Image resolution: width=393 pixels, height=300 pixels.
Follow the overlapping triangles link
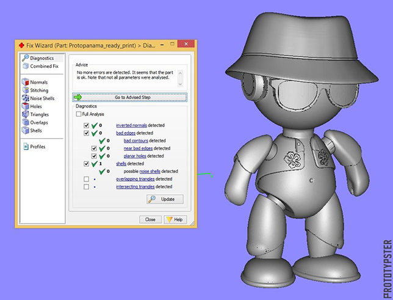(x=135, y=179)
